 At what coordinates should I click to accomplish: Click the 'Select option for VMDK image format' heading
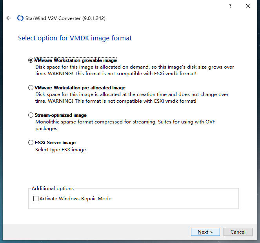click(75, 38)
